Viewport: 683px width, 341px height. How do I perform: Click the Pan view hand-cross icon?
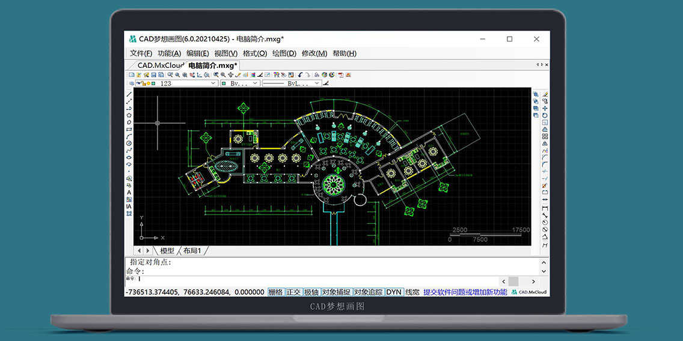pyautogui.click(x=230, y=75)
